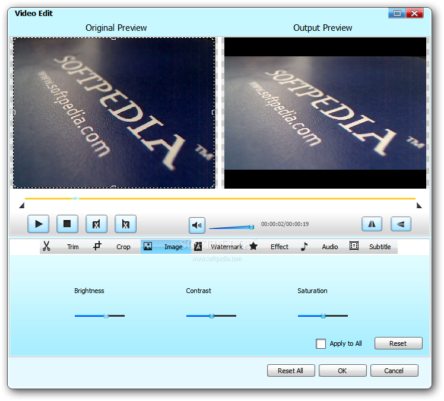Image resolution: width=444 pixels, height=401 pixels.
Task: Click the Audio music note icon
Action: click(x=304, y=246)
